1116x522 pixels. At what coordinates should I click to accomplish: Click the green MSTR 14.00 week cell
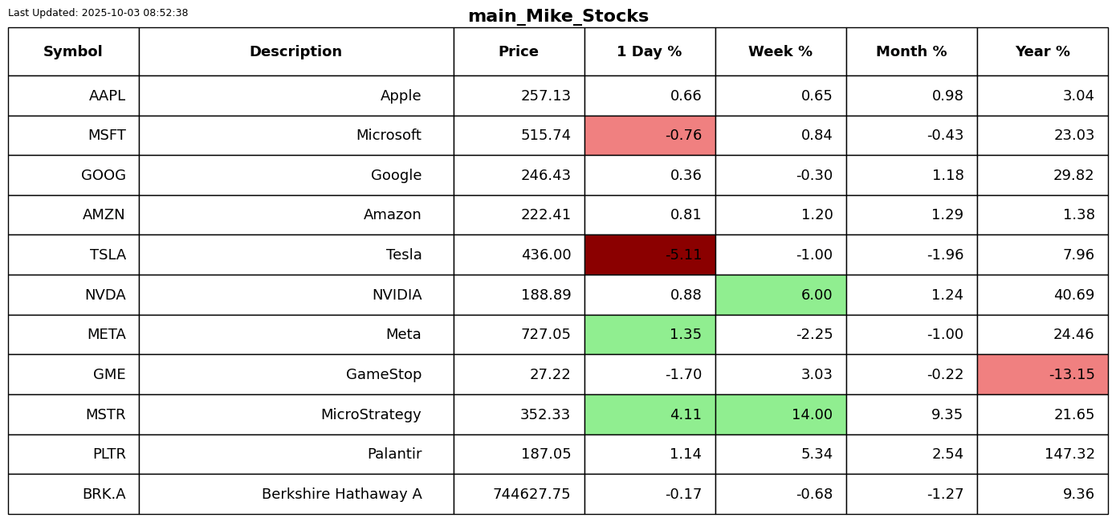tap(780, 414)
